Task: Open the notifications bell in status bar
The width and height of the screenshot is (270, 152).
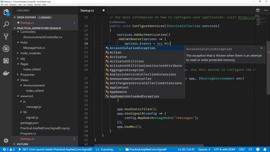Action: click(265, 149)
